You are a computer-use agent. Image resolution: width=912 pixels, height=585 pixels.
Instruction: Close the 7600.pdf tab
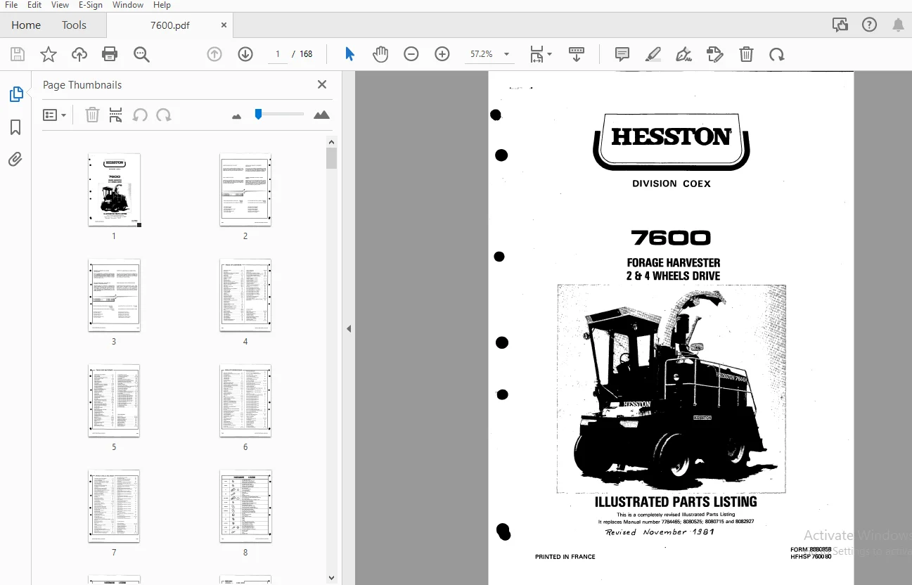tap(224, 25)
